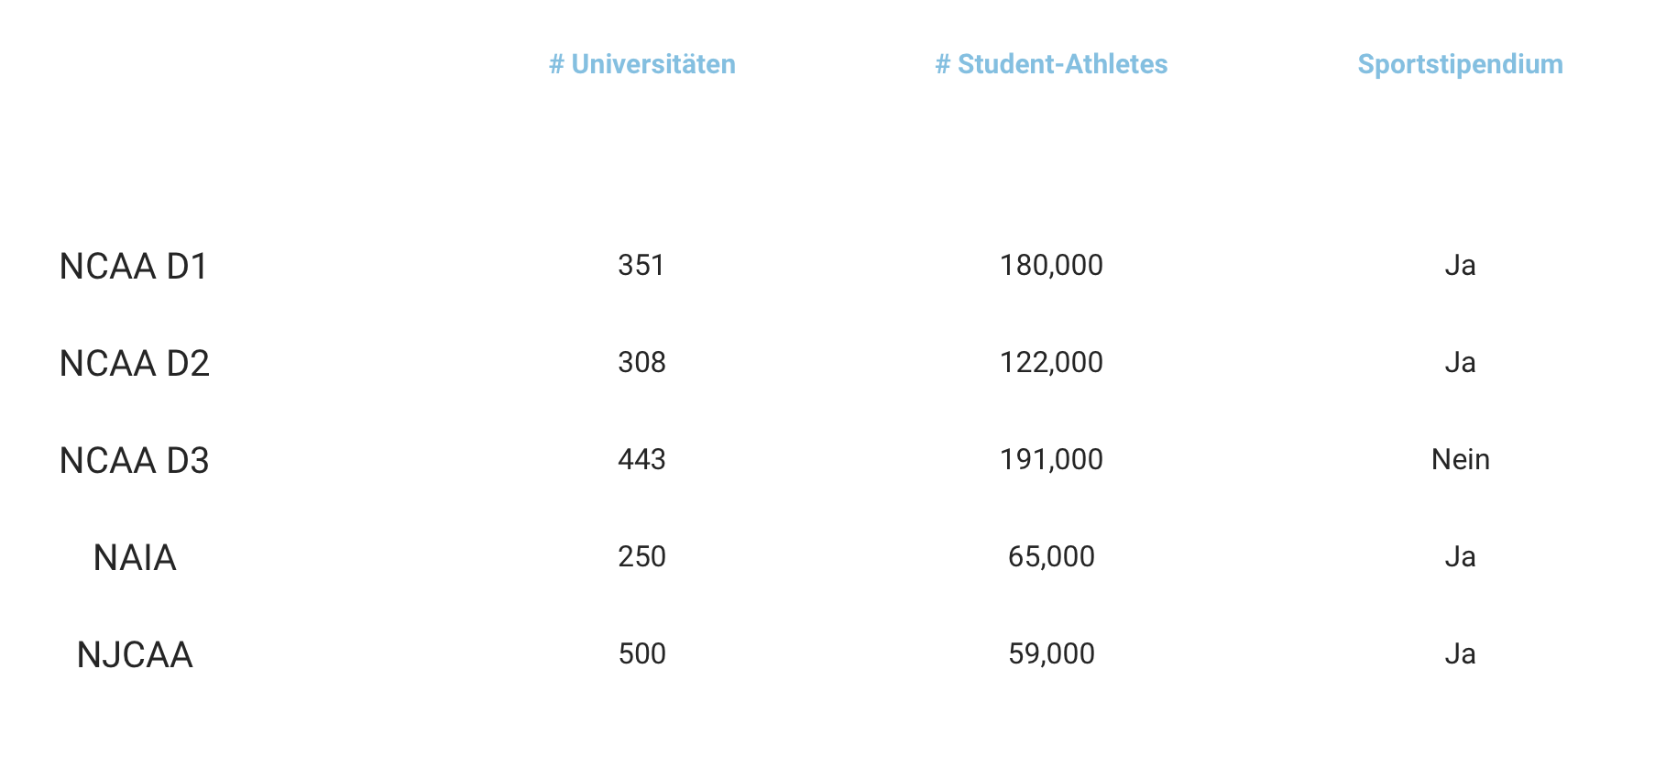Screen dimensions: 1677x768
Task: Click the 443 universities value
Action: tap(641, 460)
